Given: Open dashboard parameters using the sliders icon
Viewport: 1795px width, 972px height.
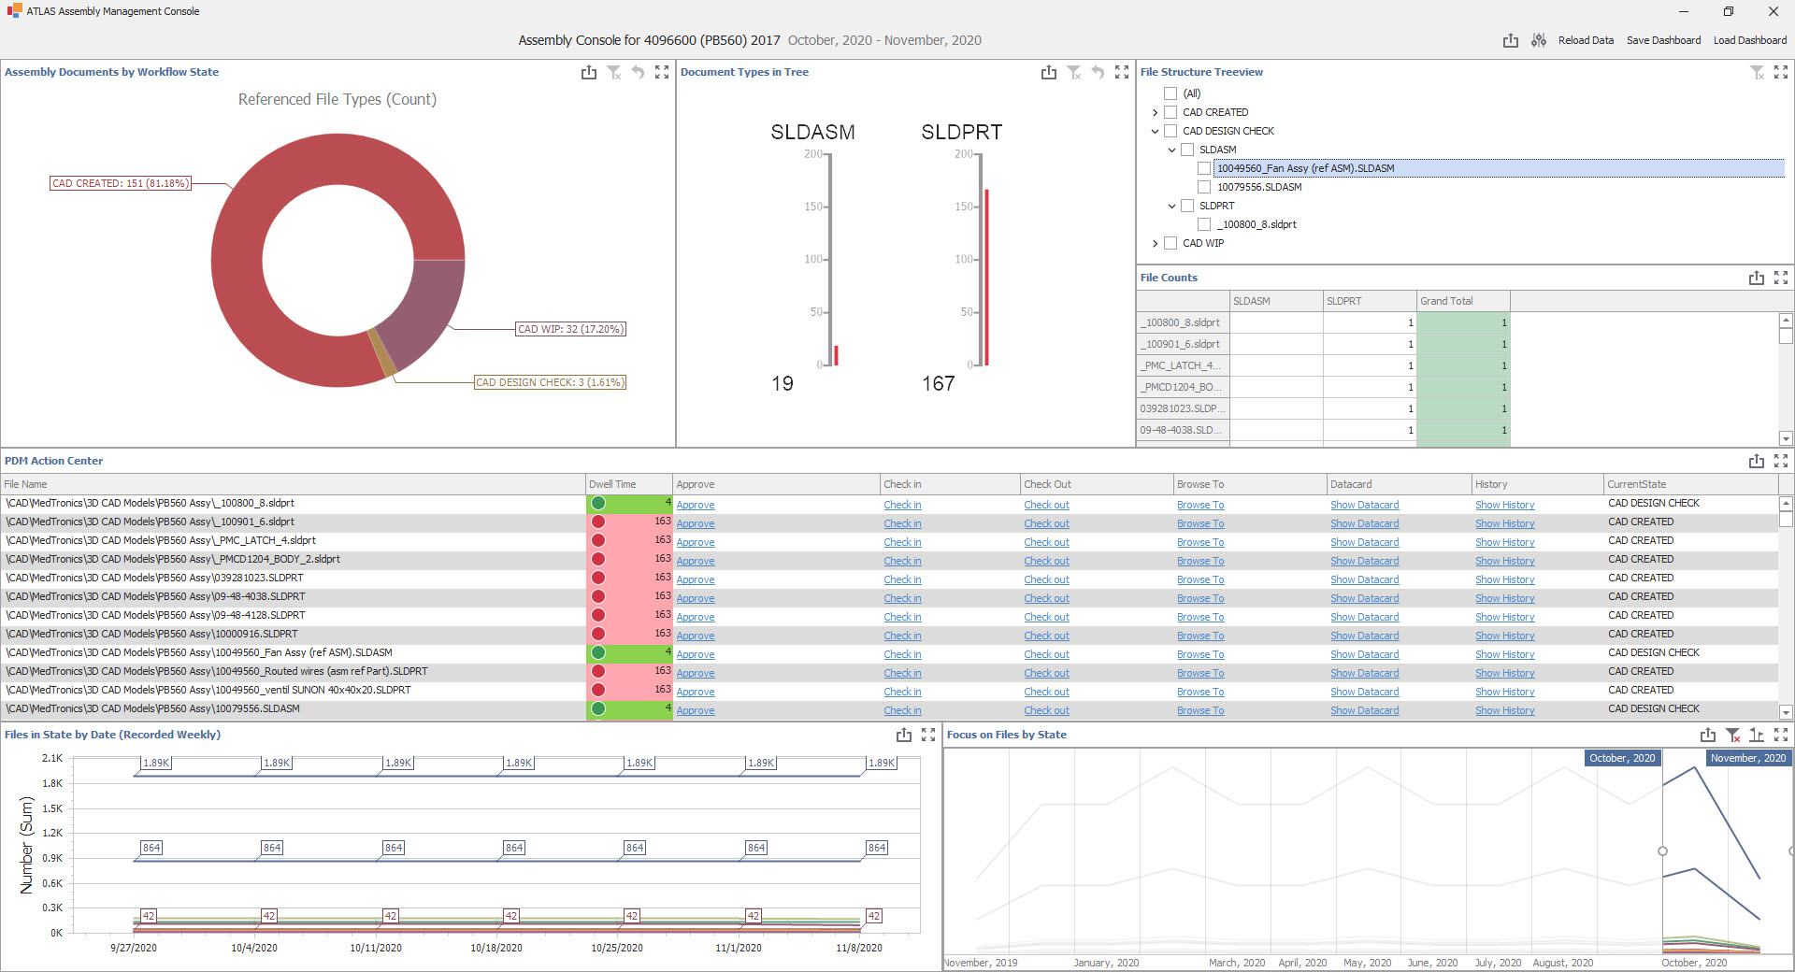Looking at the screenshot, I should pyautogui.click(x=1539, y=40).
